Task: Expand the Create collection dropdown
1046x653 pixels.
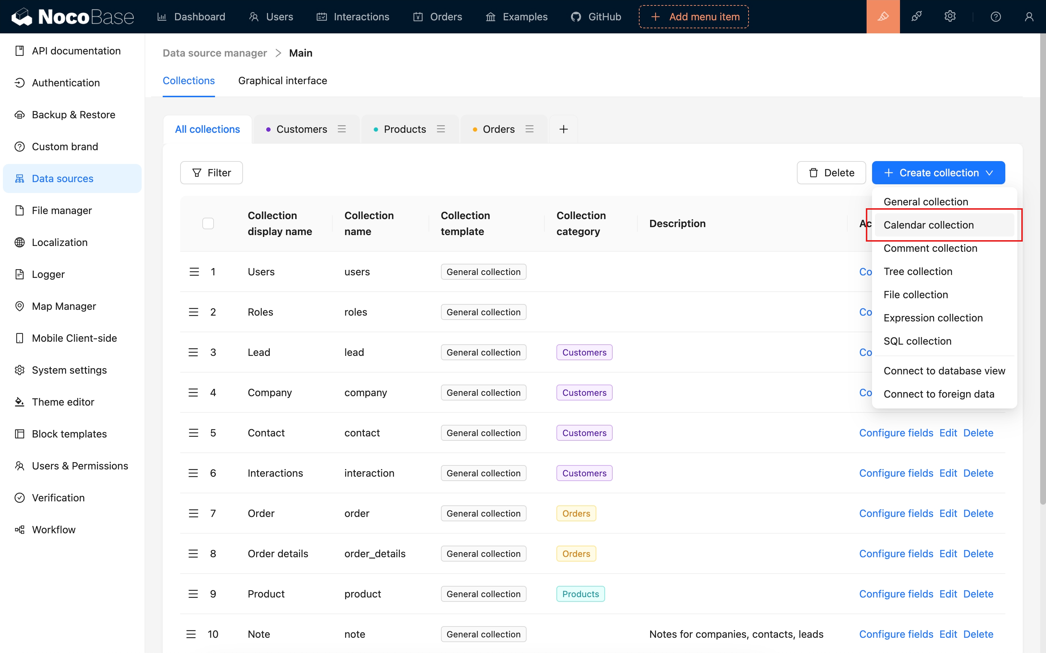Action: [938, 173]
